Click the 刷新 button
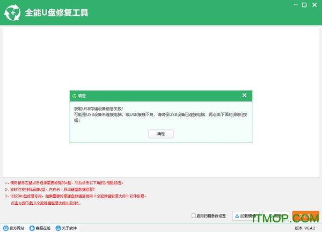This screenshot has height=232, width=322. point(276,216)
